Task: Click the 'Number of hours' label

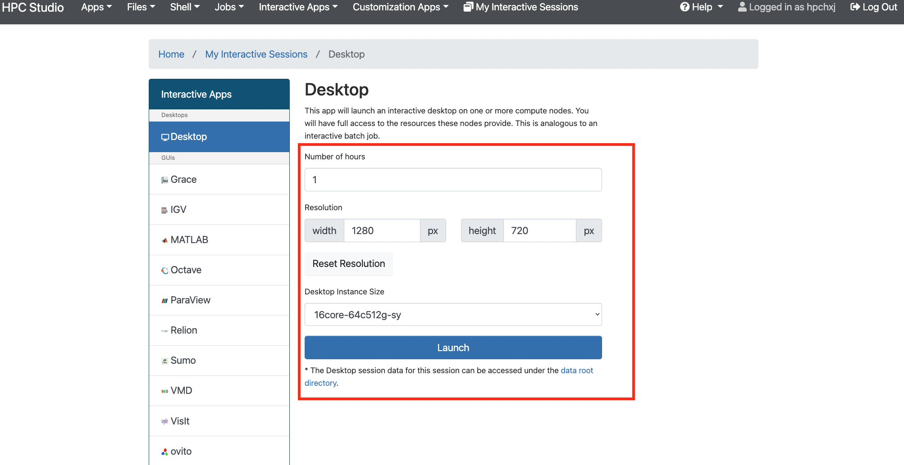Action: (x=335, y=157)
